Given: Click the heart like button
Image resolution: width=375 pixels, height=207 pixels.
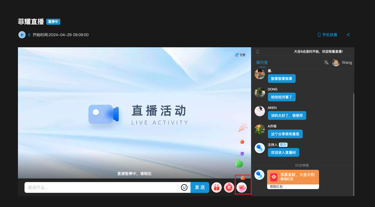Looking at the screenshot, I should (x=242, y=187).
